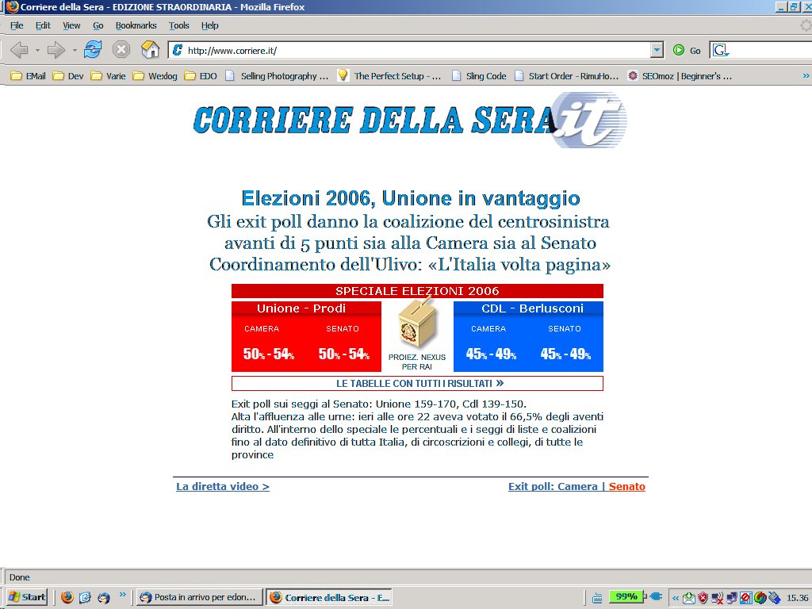The width and height of the screenshot is (812, 609).
Task: Click the power plug tray icon
Action: click(656, 596)
